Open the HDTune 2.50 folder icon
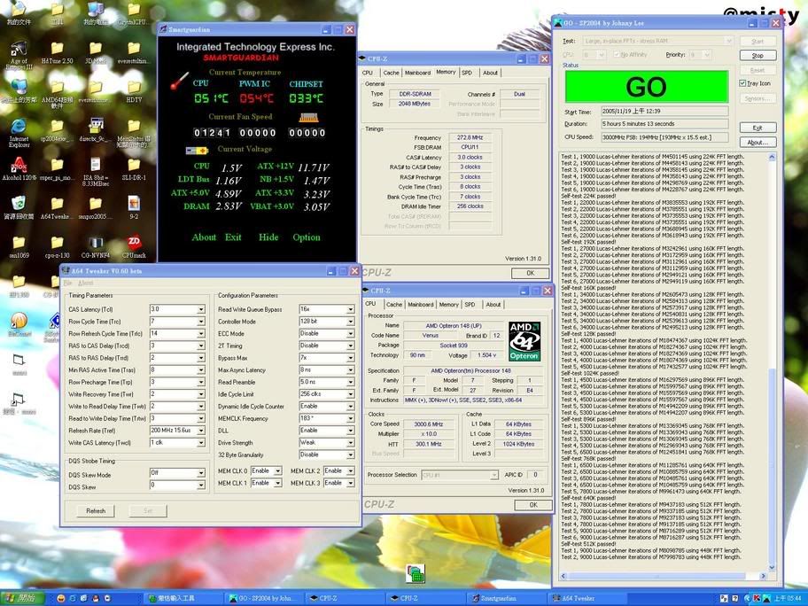This screenshot has width=808, height=606. click(58, 49)
